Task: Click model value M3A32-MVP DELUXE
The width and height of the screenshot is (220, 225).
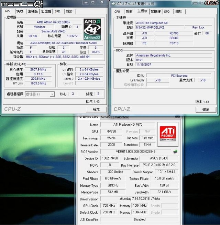Action: pyautogui.click(x=159, y=27)
